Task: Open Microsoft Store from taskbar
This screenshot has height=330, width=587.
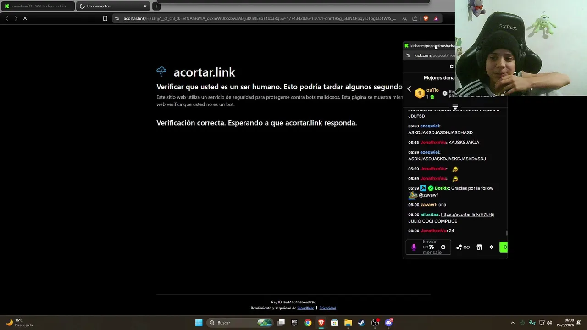Action: pos(335,323)
